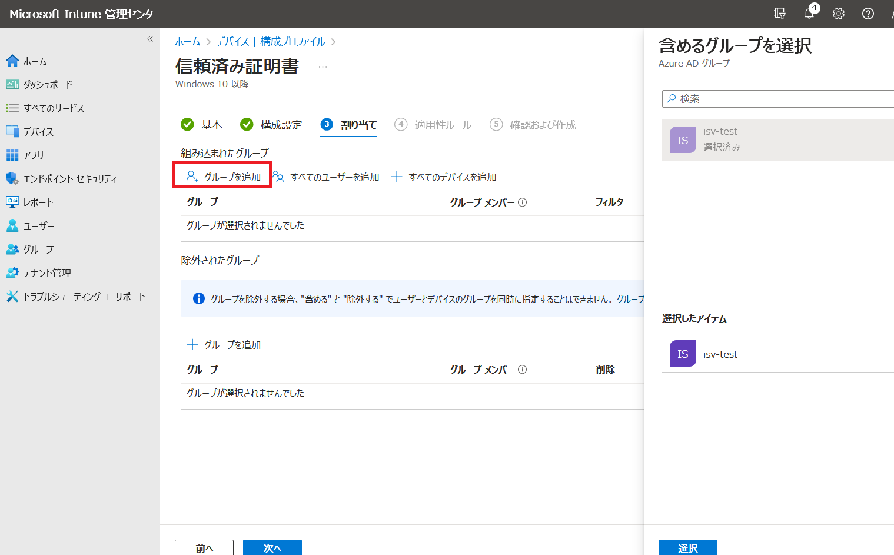Click the Microsoft Intune 管理センター title
Screen dimensions: 894x555
pyautogui.click(x=85, y=14)
